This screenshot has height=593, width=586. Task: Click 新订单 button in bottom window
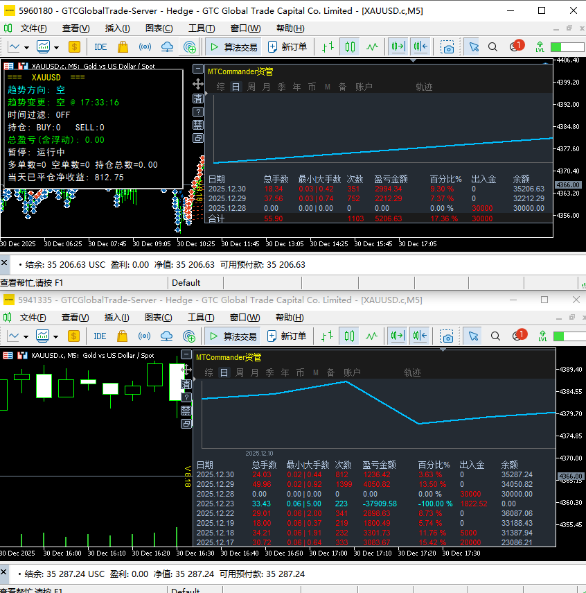click(287, 336)
